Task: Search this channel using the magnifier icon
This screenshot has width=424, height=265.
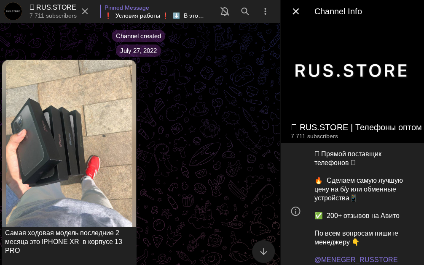Action: [245, 11]
